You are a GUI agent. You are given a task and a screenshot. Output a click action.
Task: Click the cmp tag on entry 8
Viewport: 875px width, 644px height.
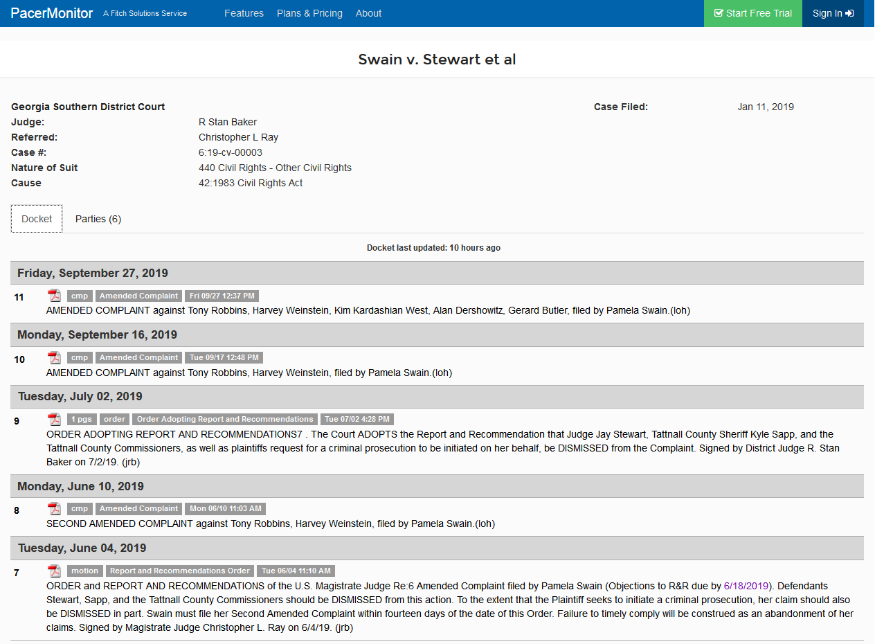tap(80, 508)
